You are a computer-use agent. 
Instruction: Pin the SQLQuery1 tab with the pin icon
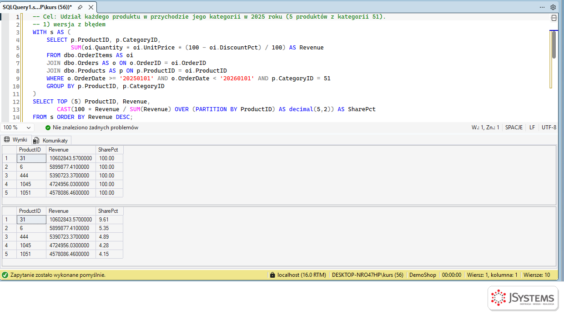click(80, 7)
